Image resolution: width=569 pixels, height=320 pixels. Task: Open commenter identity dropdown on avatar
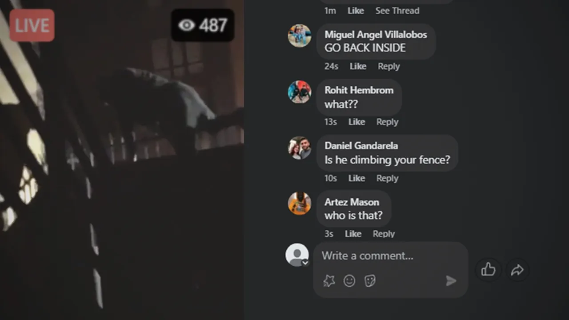(305, 263)
